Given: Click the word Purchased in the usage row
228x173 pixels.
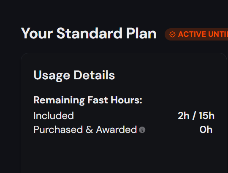Looking at the screenshot, I should [x=58, y=130].
